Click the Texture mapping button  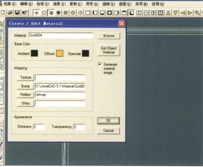(26, 77)
